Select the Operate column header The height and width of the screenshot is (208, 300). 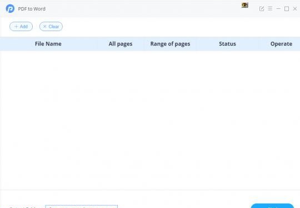tap(281, 44)
